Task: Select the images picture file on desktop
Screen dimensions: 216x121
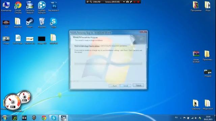Action: tap(6, 40)
